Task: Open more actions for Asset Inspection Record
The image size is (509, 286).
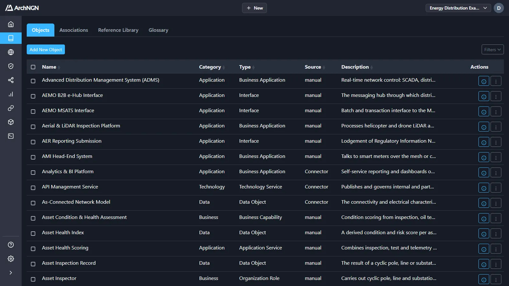Action: [x=496, y=264]
